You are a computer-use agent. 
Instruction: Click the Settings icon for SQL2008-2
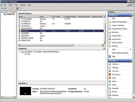pos(110,68)
